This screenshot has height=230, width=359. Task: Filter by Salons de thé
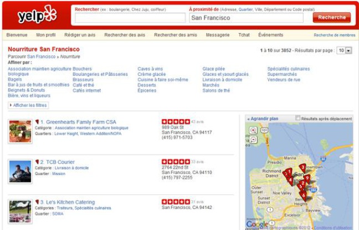(216, 90)
